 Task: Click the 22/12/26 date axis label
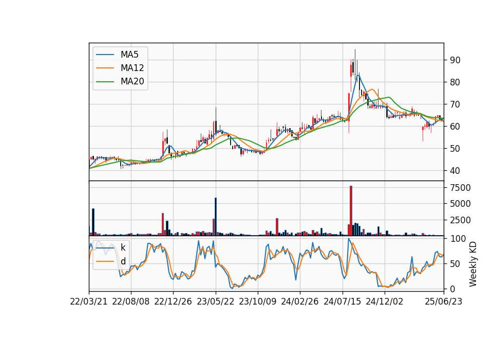tap(173, 301)
